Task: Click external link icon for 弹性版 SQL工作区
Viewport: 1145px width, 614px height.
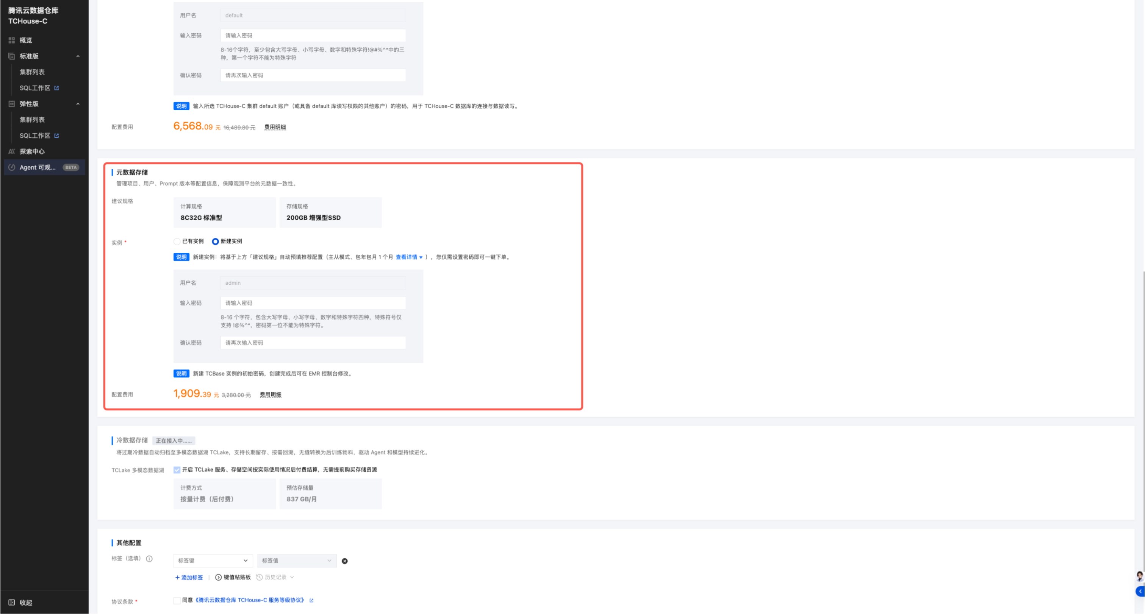Action: 56,136
